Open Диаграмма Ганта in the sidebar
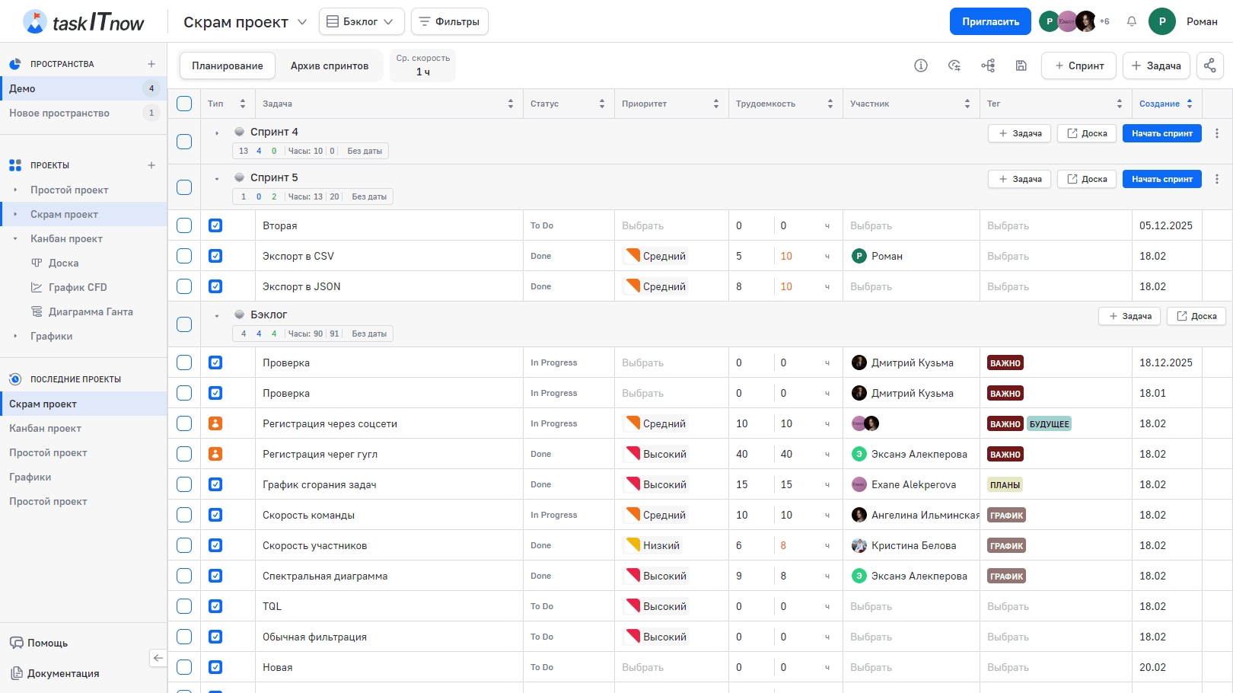The image size is (1233, 693). click(90, 311)
